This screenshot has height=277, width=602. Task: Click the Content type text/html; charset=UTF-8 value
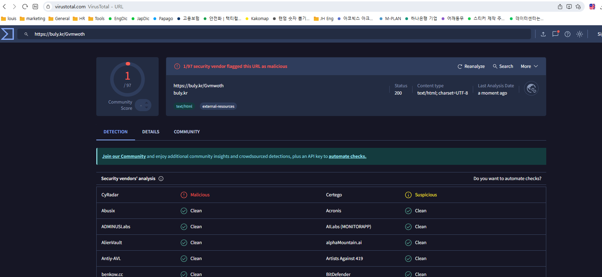point(442,93)
